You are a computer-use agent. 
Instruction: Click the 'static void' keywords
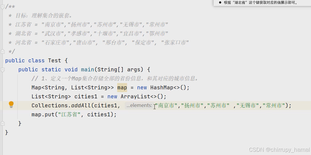pos(59,70)
